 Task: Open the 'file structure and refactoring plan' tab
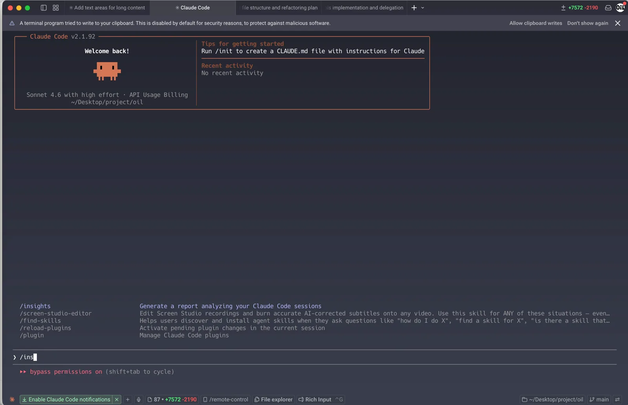coord(279,8)
